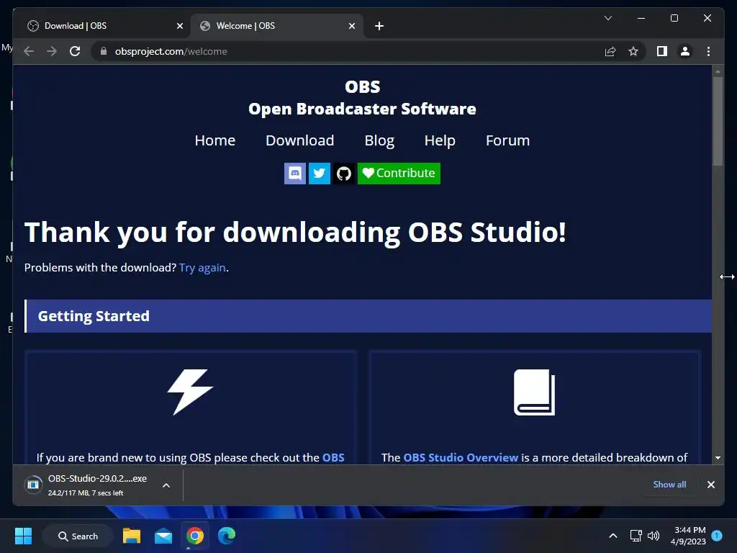The image size is (737, 553).
Task: Close the downloads bar
Action: (710, 485)
